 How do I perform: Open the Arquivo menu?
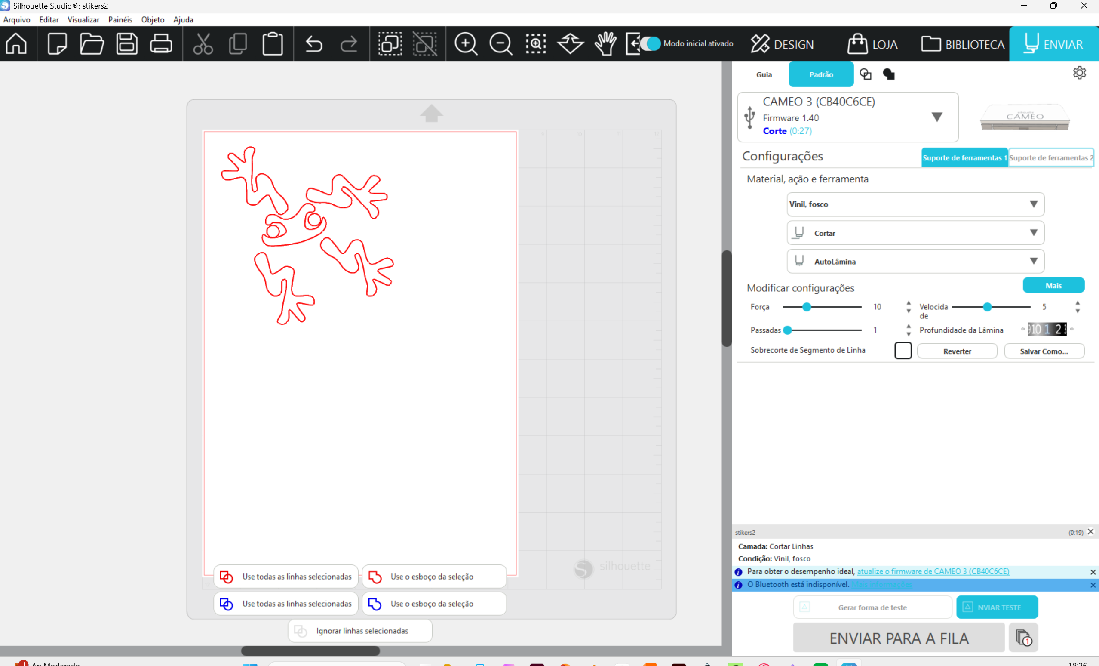[16, 20]
